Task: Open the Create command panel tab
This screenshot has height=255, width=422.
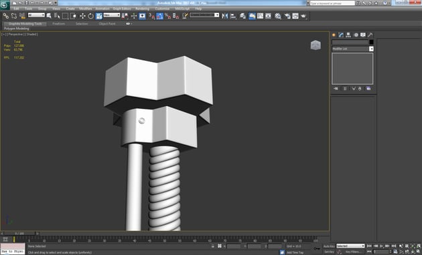Action: tap(334, 35)
